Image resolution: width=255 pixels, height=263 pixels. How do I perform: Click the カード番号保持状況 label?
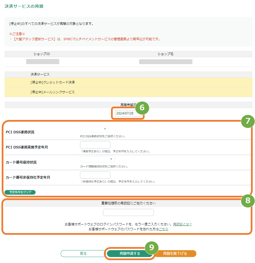[21, 162]
